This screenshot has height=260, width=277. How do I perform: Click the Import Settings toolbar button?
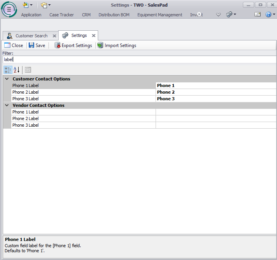coord(117,45)
